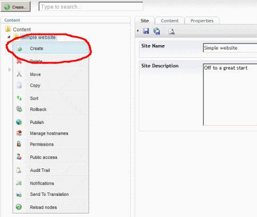
Task: Expand the collapsed child node arrow
Action: [9, 70]
